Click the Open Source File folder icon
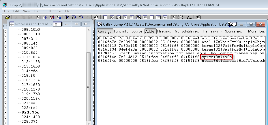 (8, 18)
